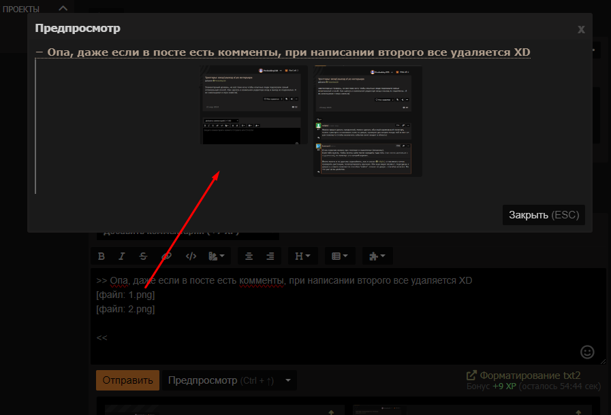Viewport: 611px width, 415px height.
Task: Toggle bold formatting
Action: click(x=101, y=256)
